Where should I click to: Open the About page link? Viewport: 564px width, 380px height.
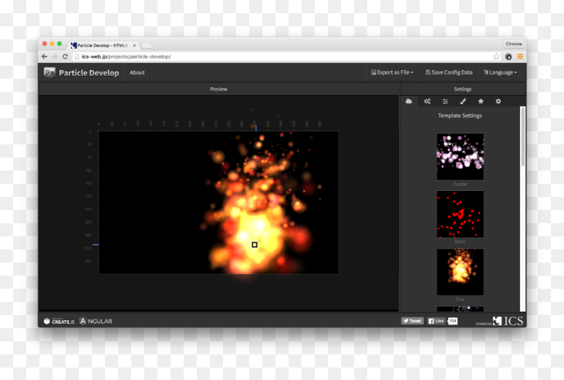click(x=137, y=72)
